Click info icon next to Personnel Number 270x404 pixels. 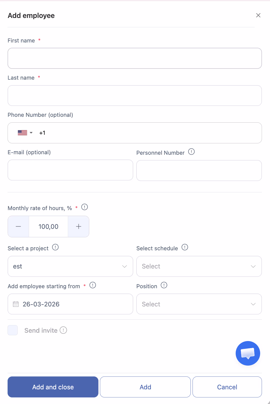click(192, 152)
